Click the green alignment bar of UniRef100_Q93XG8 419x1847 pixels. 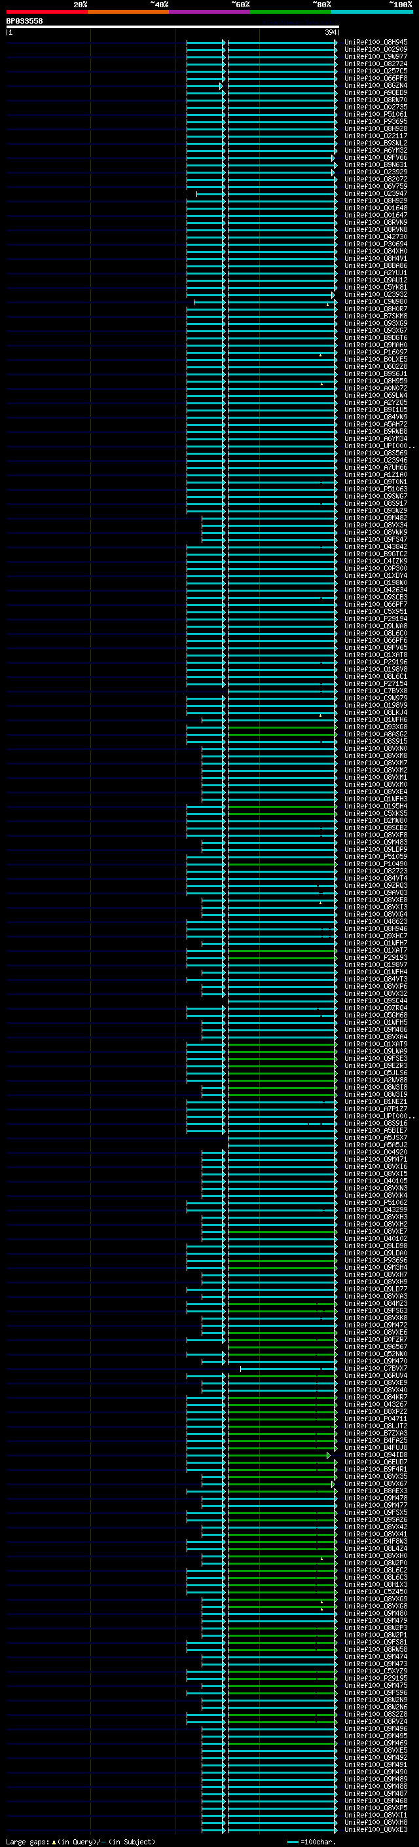point(282,727)
